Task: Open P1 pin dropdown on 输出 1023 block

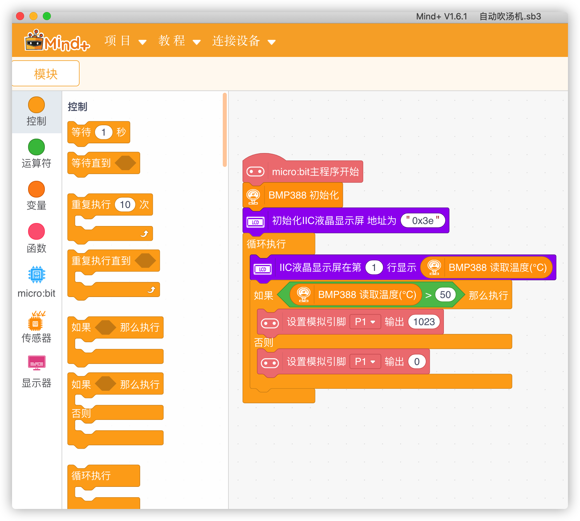Action: [x=365, y=322]
